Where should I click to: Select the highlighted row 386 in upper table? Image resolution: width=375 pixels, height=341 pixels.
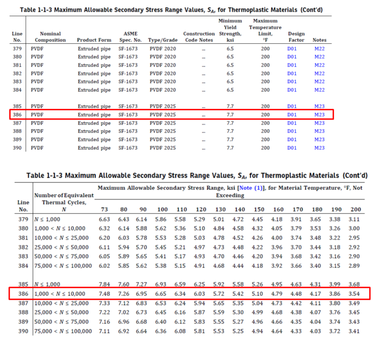pos(169,115)
